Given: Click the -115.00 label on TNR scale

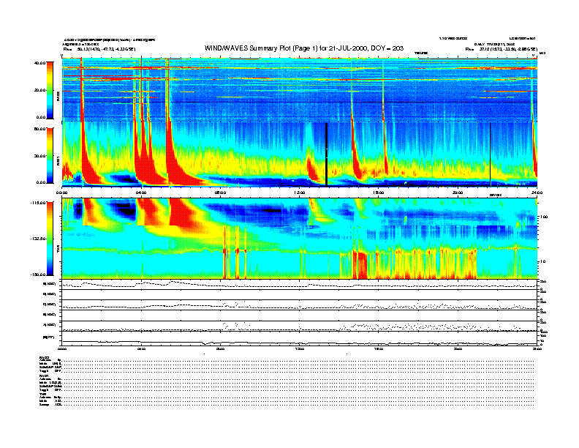Looking at the screenshot, I should 38,203.
